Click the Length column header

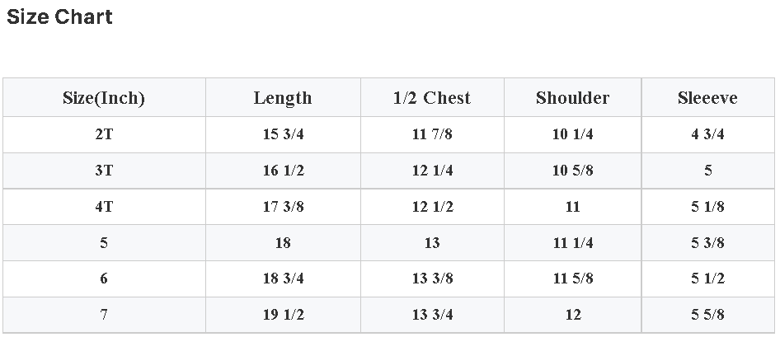click(x=283, y=98)
